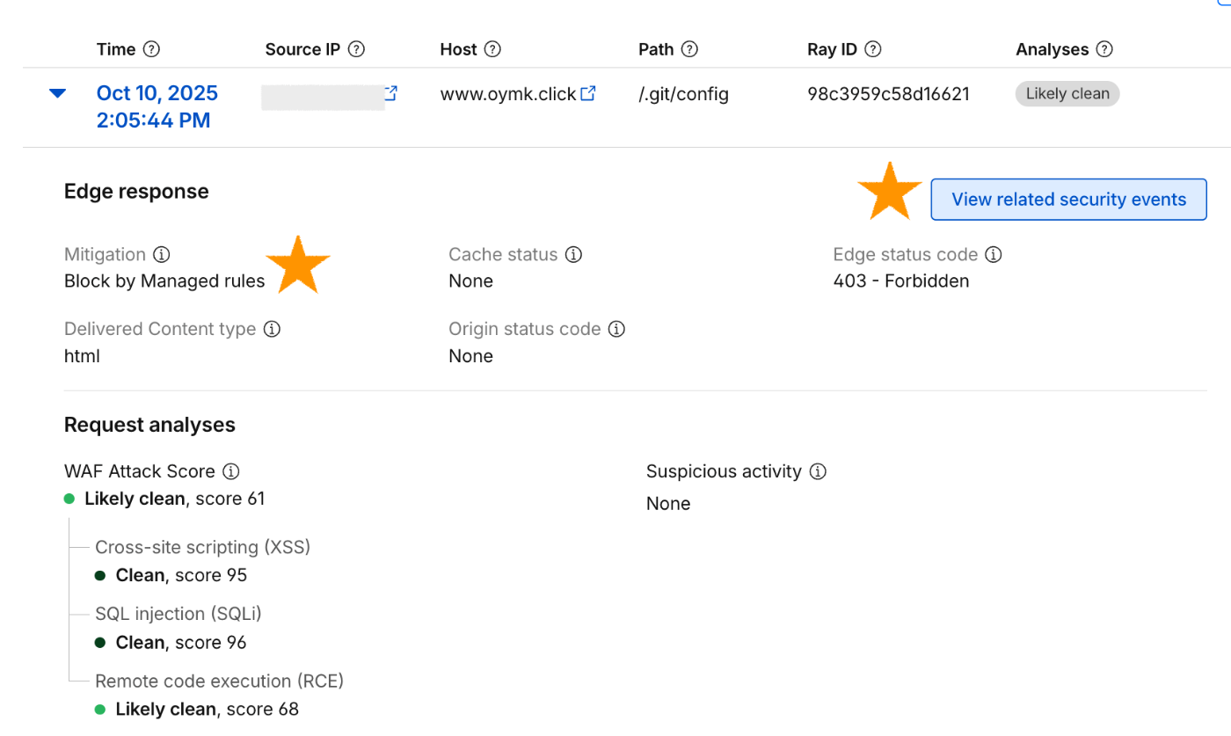The image size is (1231, 736).
Task: Click the help icon next to Host
Action: (492, 49)
